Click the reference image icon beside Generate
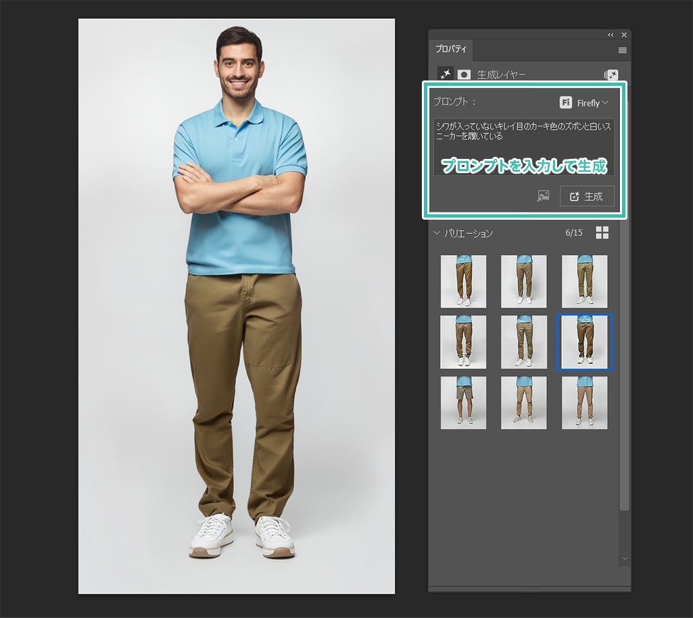Image resolution: width=693 pixels, height=618 pixels. [x=543, y=196]
